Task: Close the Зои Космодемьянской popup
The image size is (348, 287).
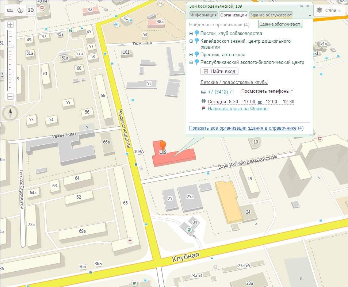Action: [307, 6]
